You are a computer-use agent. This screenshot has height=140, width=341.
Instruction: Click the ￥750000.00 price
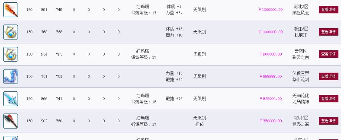(270, 121)
